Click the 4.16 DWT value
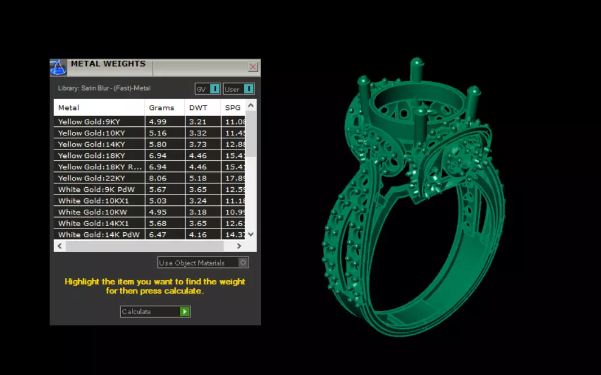This screenshot has height=375, width=601. (198, 234)
